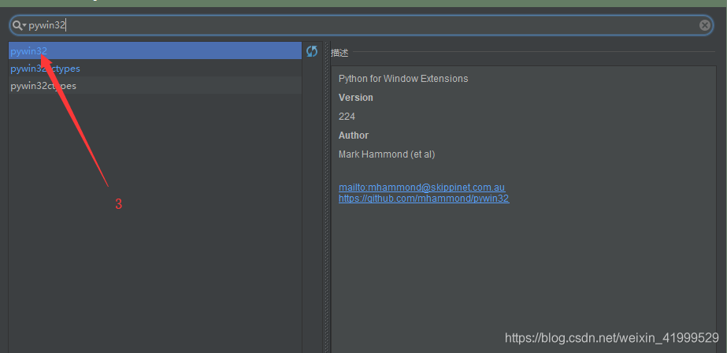
Task: Open the search history magnifier dropdown
Action: click(x=19, y=25)
